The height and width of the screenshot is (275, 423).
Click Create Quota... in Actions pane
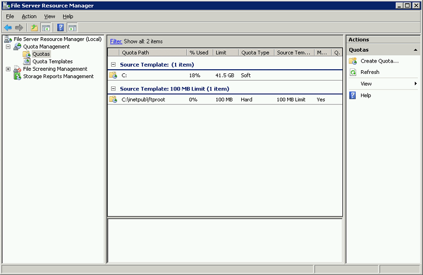380,61
